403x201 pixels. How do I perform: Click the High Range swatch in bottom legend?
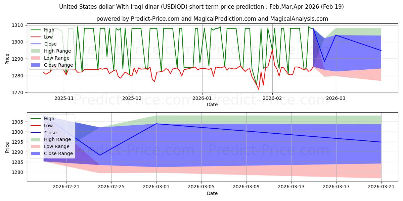pyautogui.click(x=36, y=139)
